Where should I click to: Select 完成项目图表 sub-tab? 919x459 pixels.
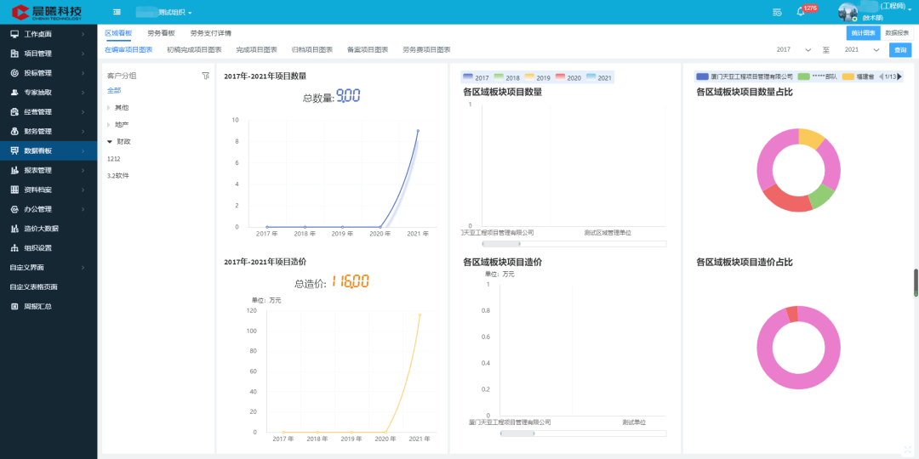pyautogui.click(x=257, y=50)
